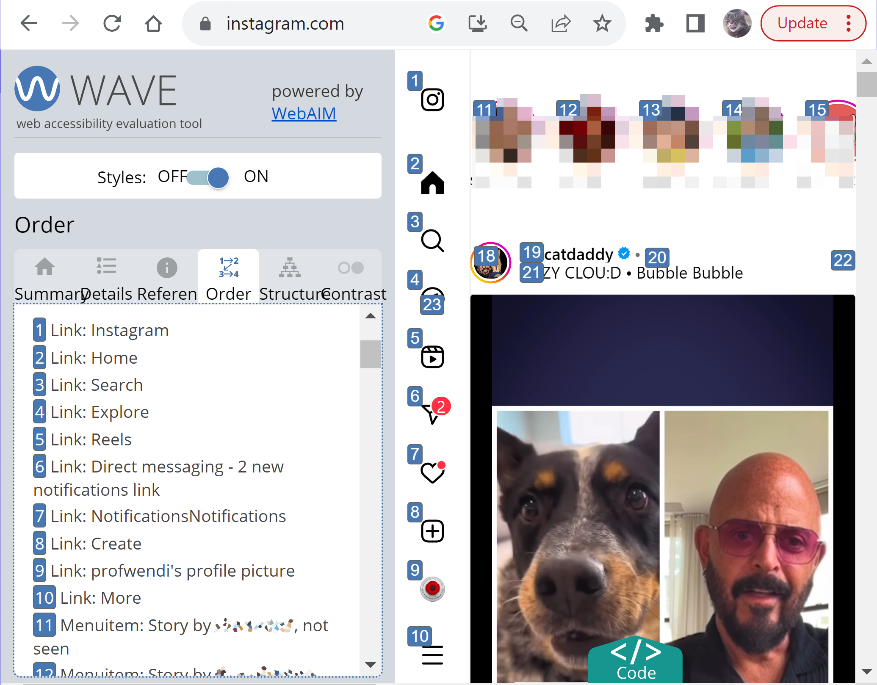Go to the browser Home page
This screenshot has height=685, width=877.
click(153, 23)
